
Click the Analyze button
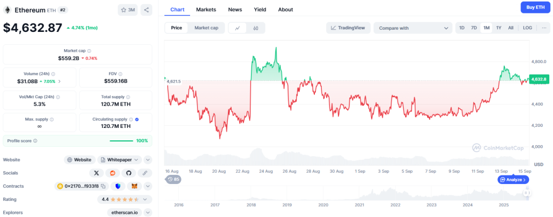click(x=513, y=180)
